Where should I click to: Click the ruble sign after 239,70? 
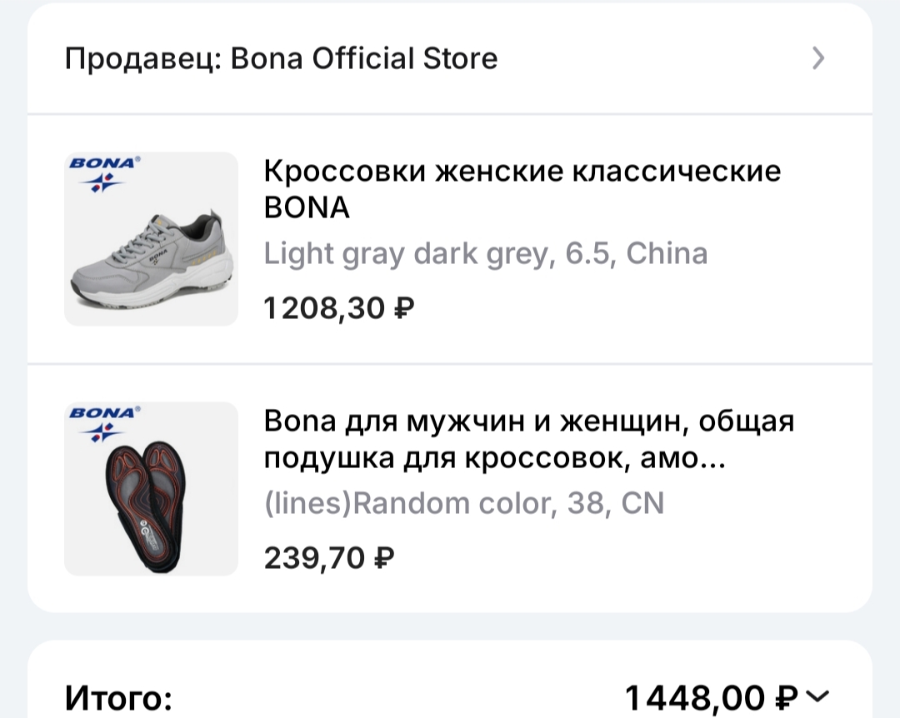click(x=382, y=557)
